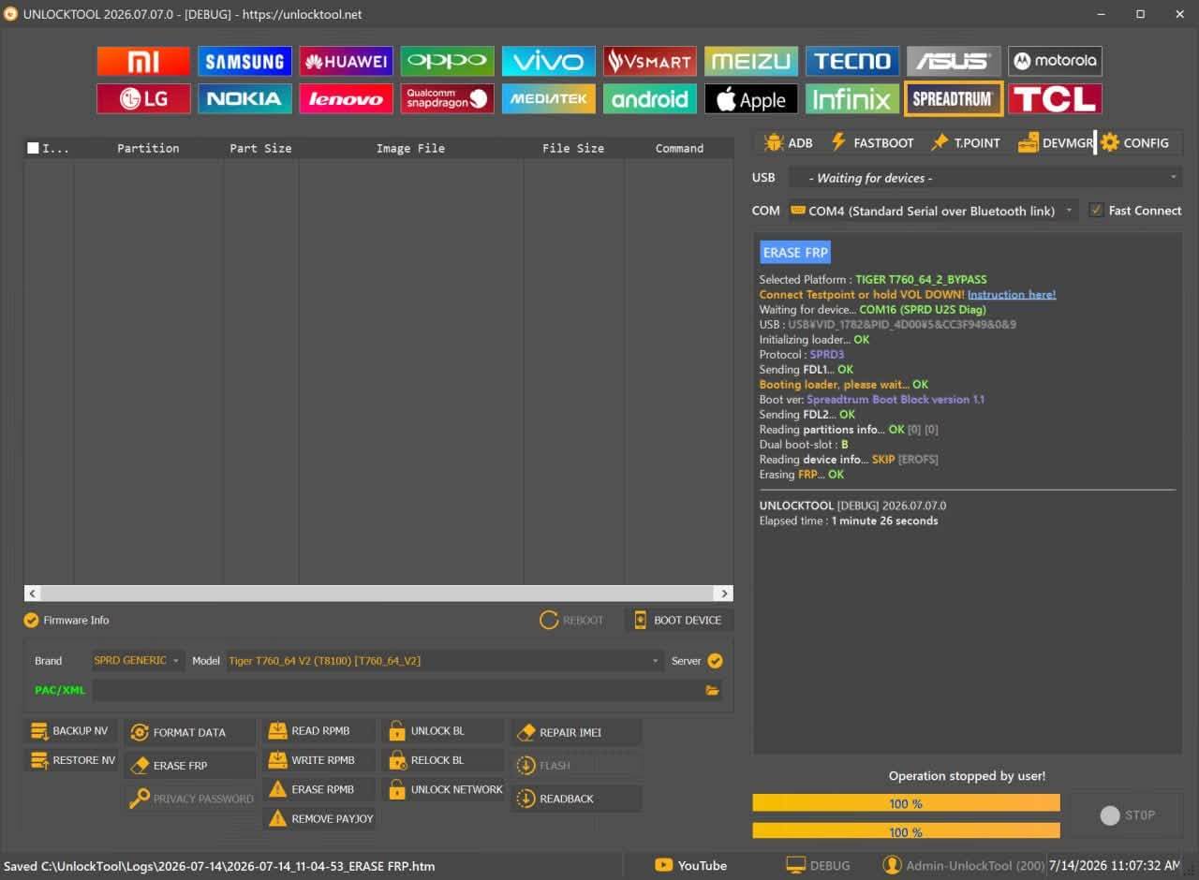
Task: Open the Vivo brand section
Action: point(548,62)
